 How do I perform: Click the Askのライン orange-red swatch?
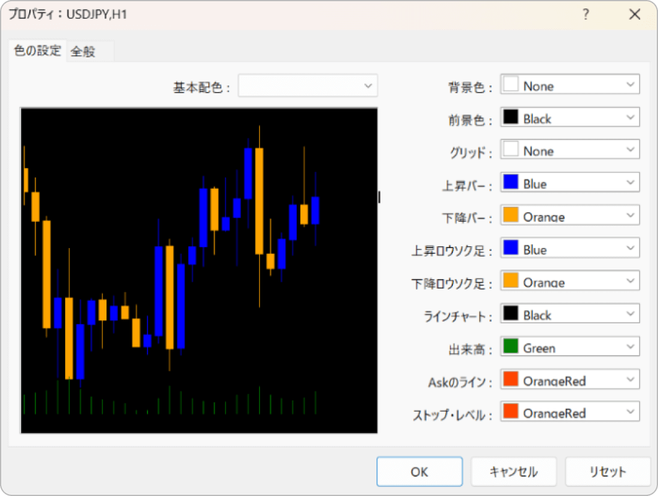tap(511, 379)
